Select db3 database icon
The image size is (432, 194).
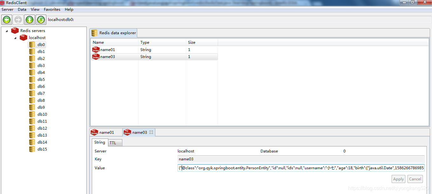pyautogui.click(x=32, y=65)
